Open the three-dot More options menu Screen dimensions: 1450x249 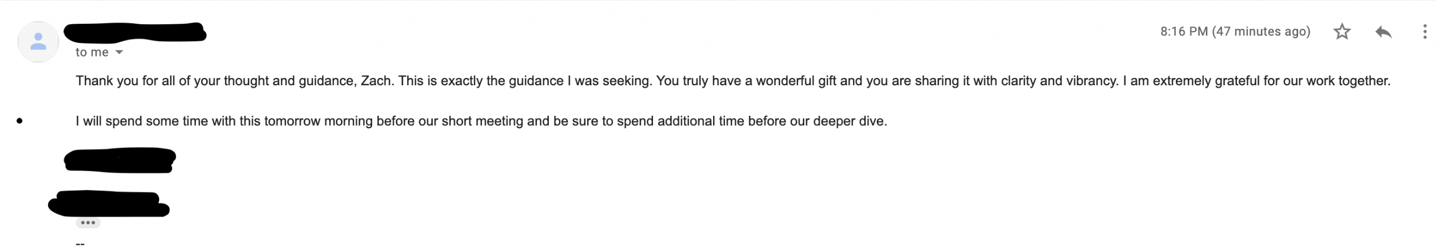point(1425,32)
